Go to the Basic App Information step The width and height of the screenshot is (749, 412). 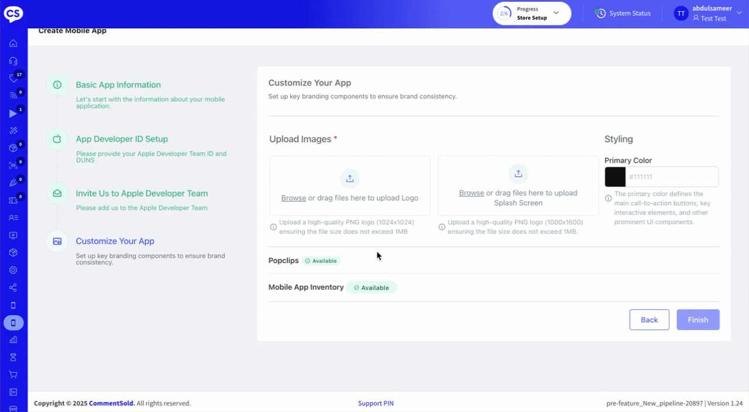(x=118, y=85)
